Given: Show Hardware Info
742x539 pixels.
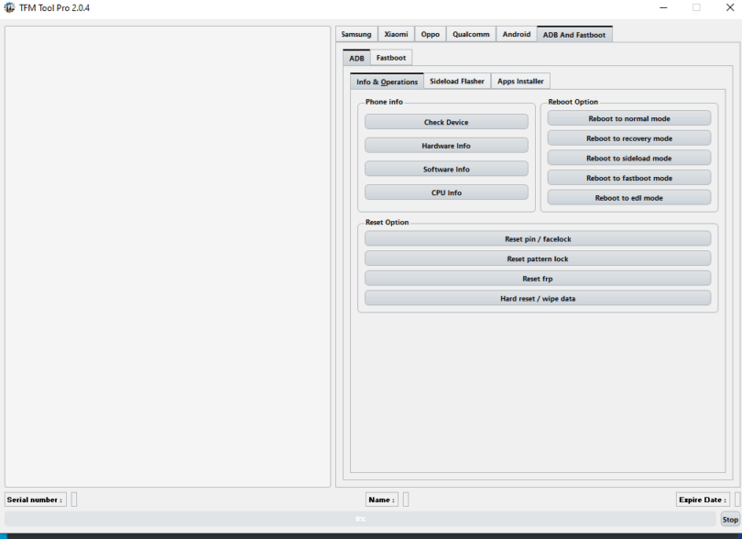Looking at the screenshot, I should pyautogui.click(x=446, y=146).
